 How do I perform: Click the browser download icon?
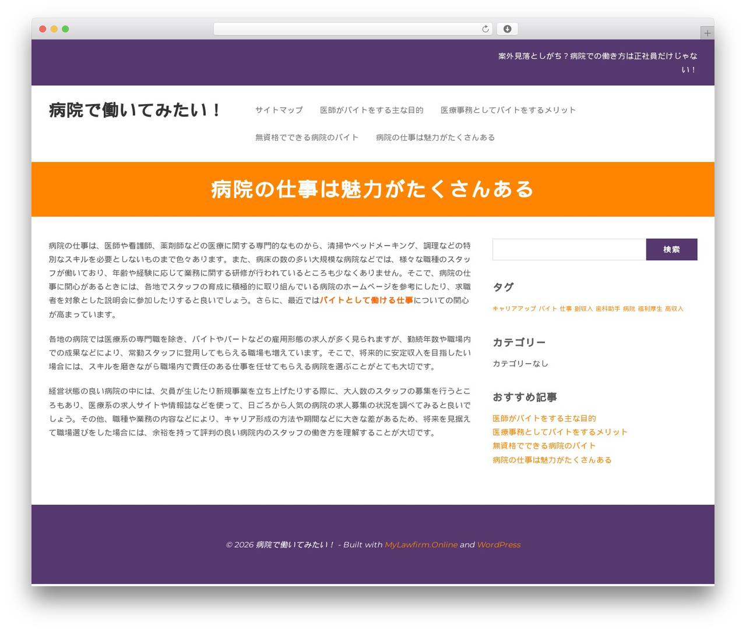coord(507,29)
